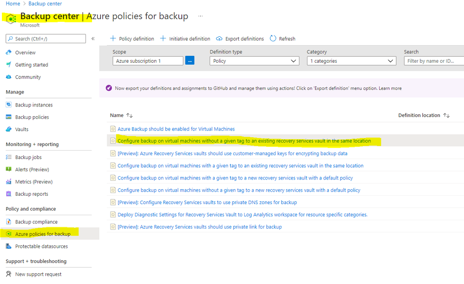
Task: Click the circular Refresh icon
Action: click(273, 39)
